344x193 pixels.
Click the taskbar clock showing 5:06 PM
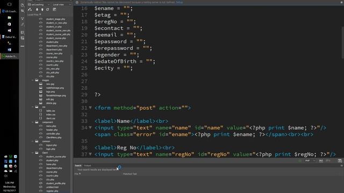(x=10, y=183)
